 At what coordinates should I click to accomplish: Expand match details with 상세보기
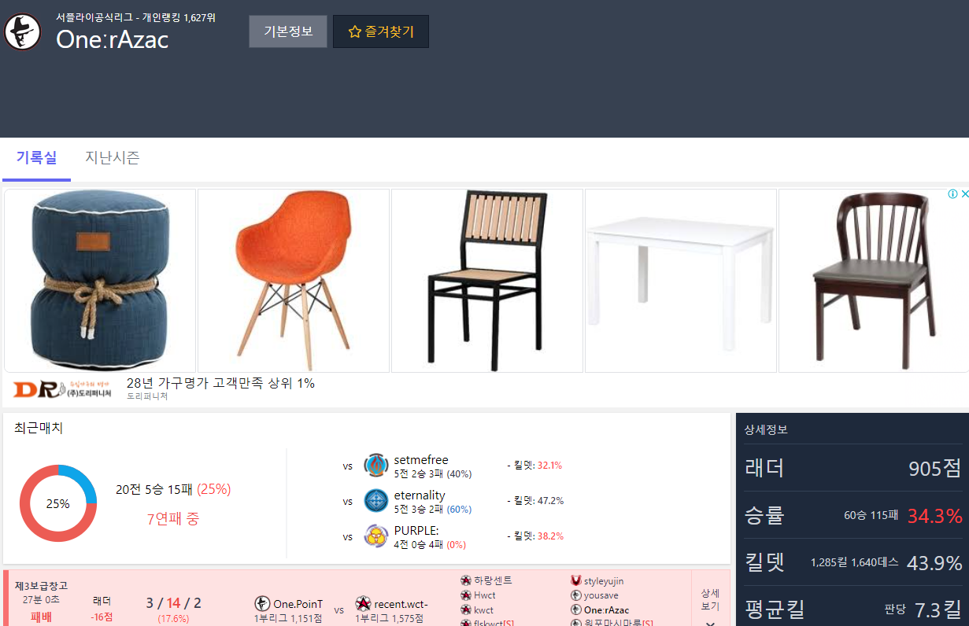(x=710, y=606)
